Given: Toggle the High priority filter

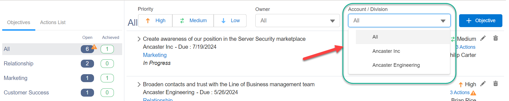Looking at the screenshot, I should point(155,21).
